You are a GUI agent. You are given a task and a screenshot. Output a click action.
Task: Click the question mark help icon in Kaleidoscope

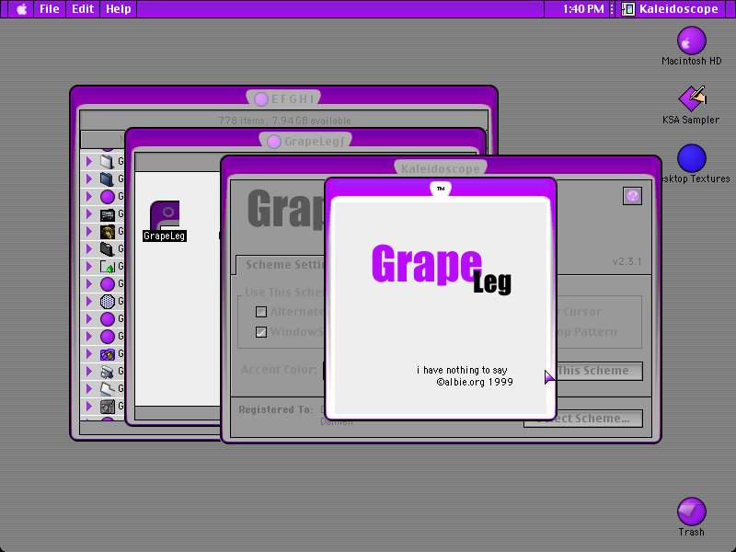coord(632,196)
